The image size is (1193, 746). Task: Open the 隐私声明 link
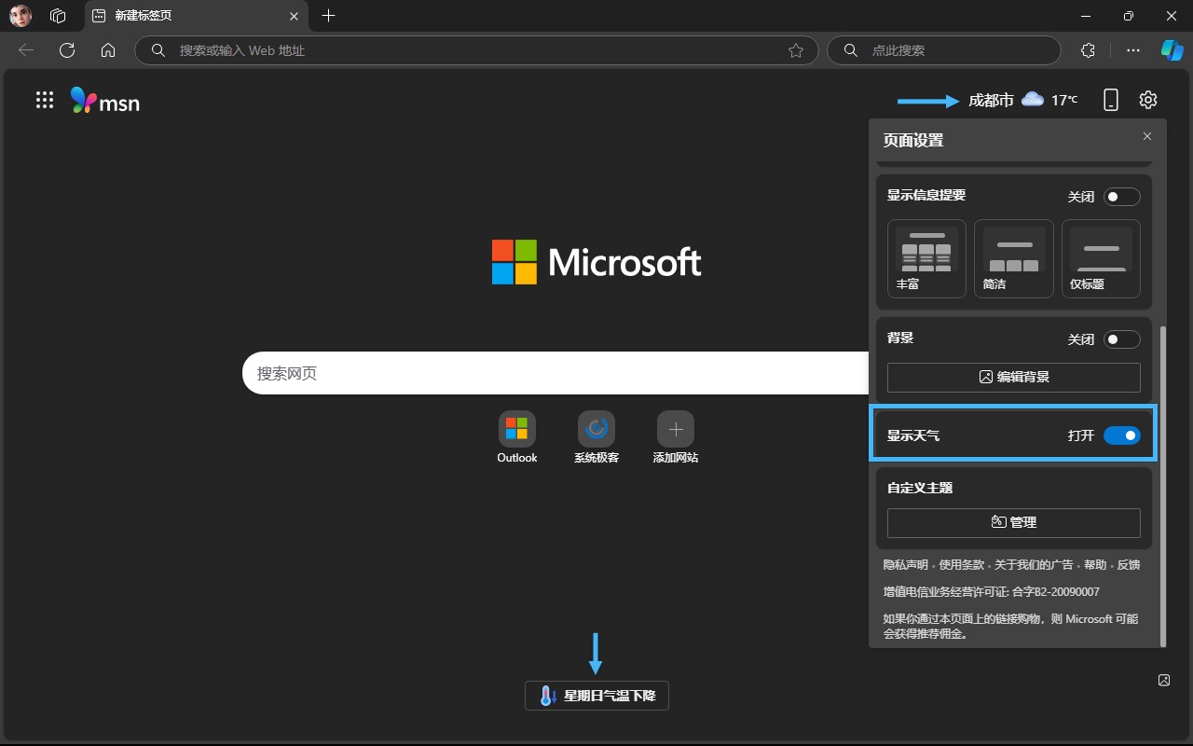point(905,564)
